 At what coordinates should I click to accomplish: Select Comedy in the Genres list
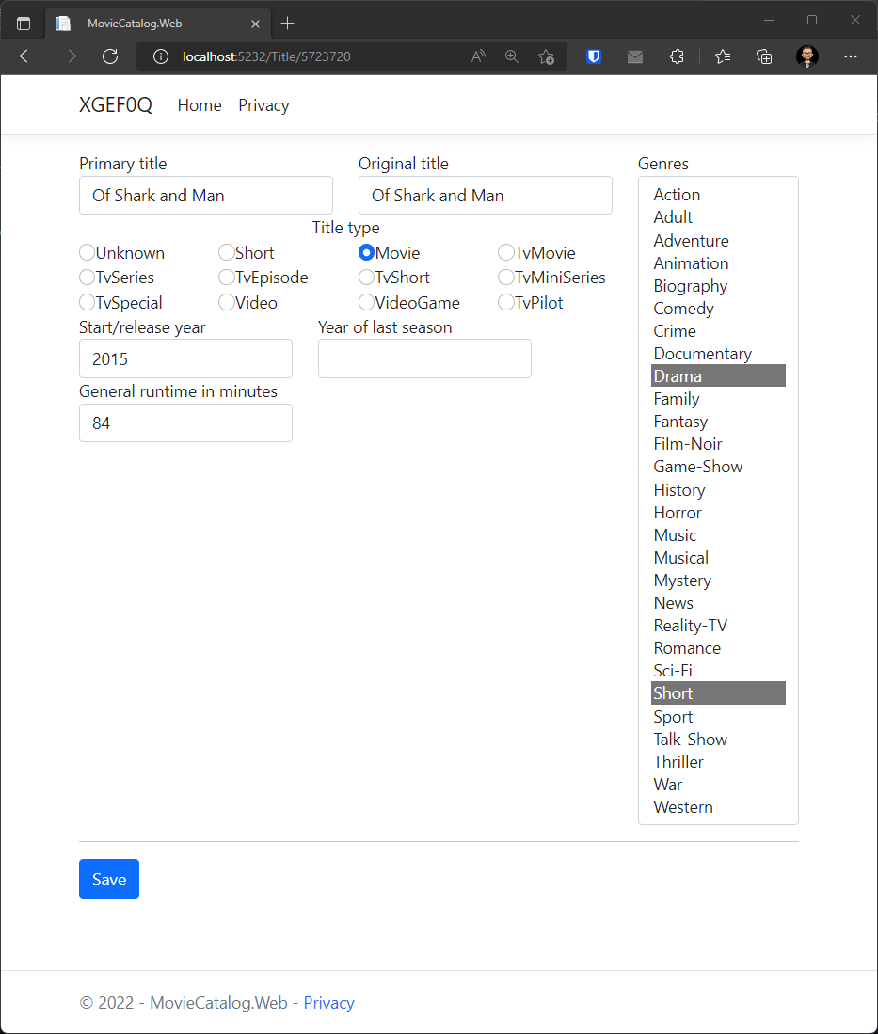[684, 309]
